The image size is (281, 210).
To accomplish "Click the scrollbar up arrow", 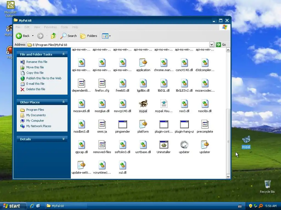I will coord(228,50).
